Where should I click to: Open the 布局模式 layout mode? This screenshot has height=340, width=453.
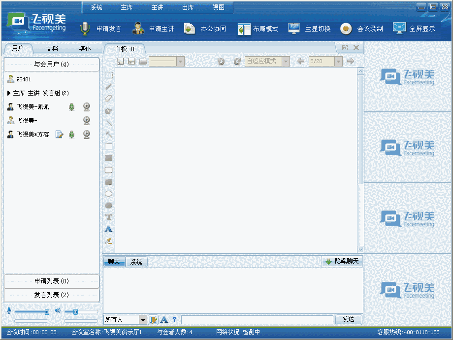pyautogui.click(x=259, y=29)
